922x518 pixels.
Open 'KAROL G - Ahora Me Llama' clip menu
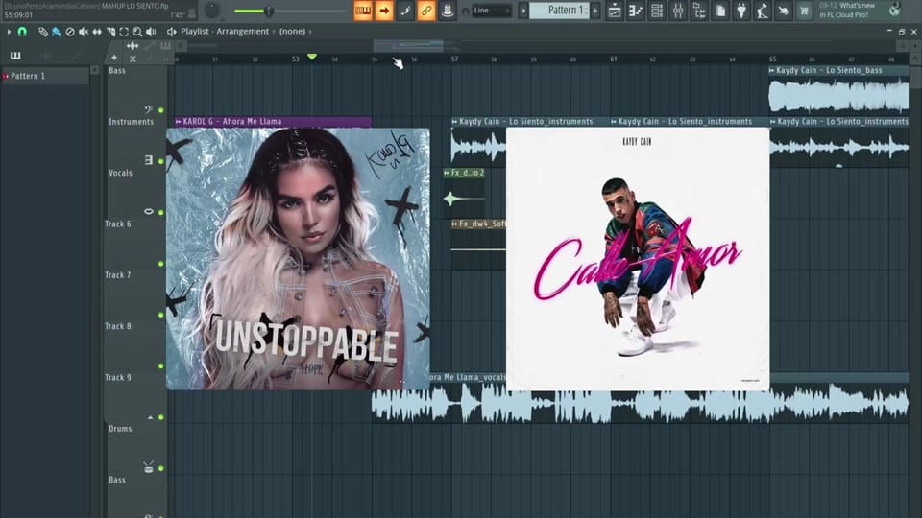(179, 122)
